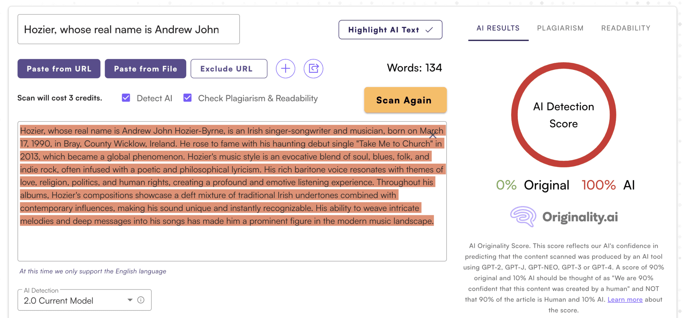Image resolution: width=685 pixels, height=318 pixels.
Task: Click Paste from URL button
Action: [x=59, y=69]
